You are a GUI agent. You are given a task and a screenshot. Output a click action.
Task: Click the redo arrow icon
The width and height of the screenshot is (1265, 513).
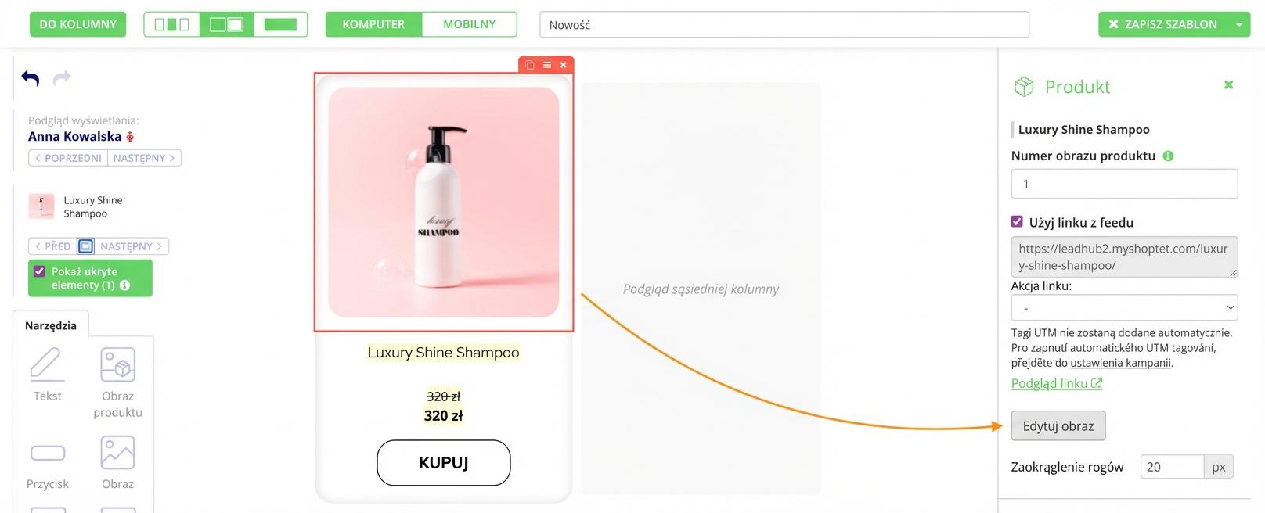[62, 77]
